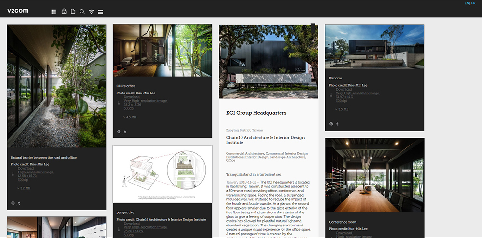Switch language to EN

[x=467, y=3]
